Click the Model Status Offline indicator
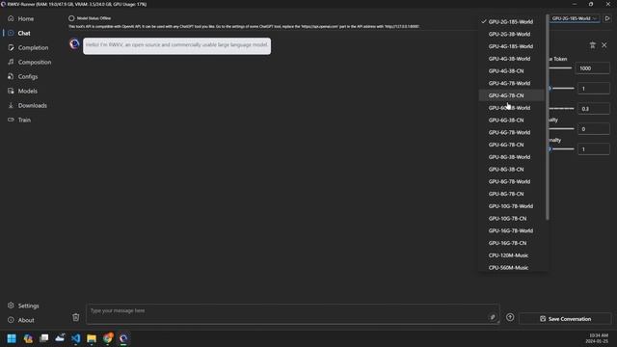This screenshot has height=347, width=617. tap(90, 18)
